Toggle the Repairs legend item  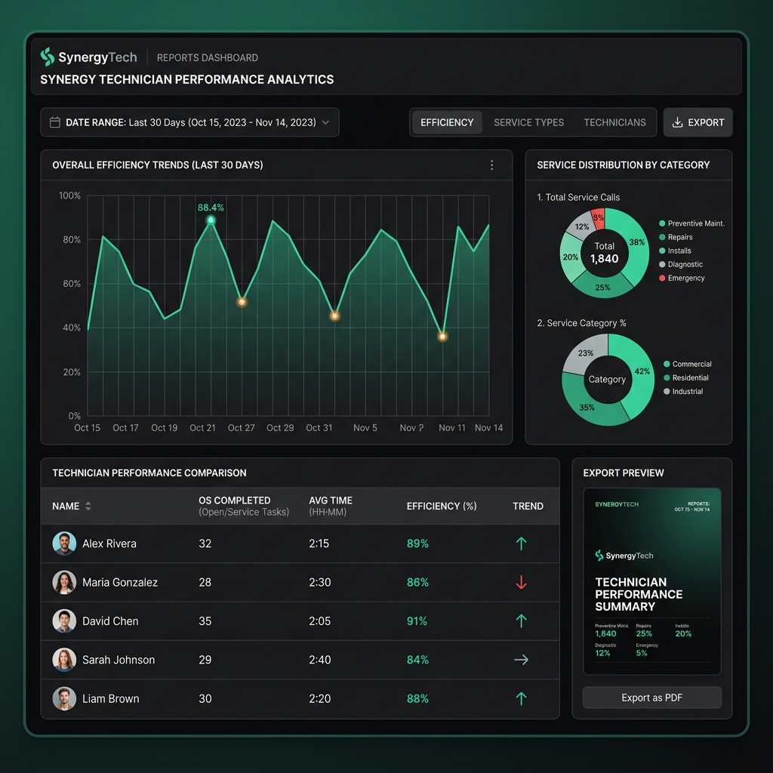coord(676,237)
